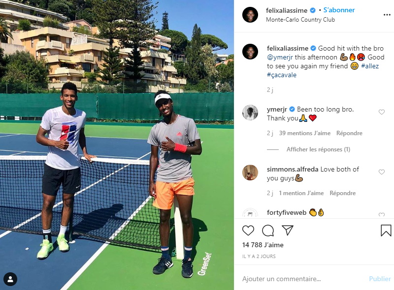This screenshot has width=394, height=290.
Task: Like ymerjr's comment heart
Action: tap(381, 112)
